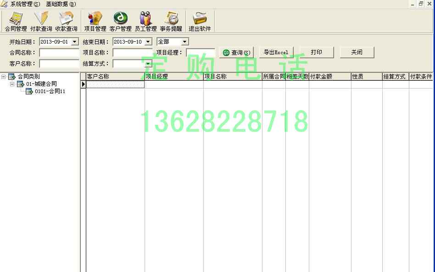Open the 基础数据 menu

[x=61, y=4]
